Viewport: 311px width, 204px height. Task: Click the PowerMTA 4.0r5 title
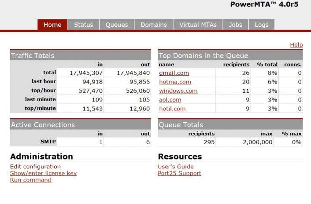(264, 4)
